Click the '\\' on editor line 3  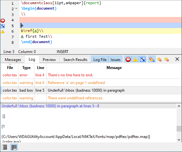point(23,14)
